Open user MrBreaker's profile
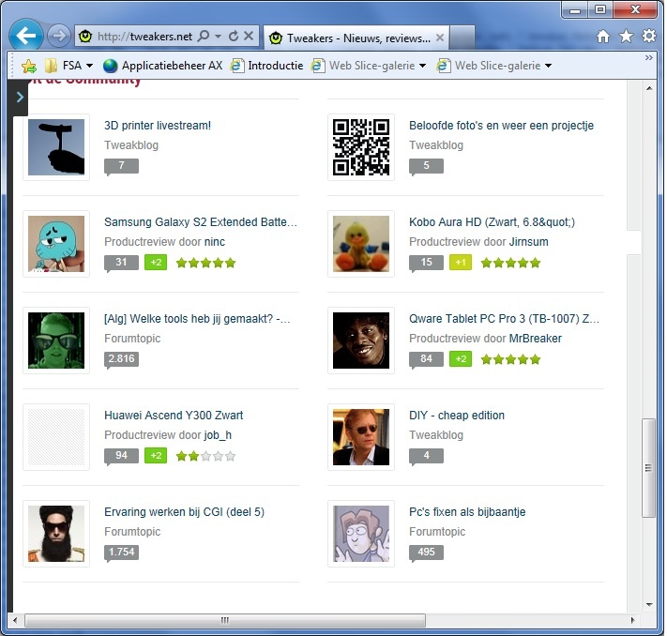The image size is (667, 636). click(x=536, y=339)
